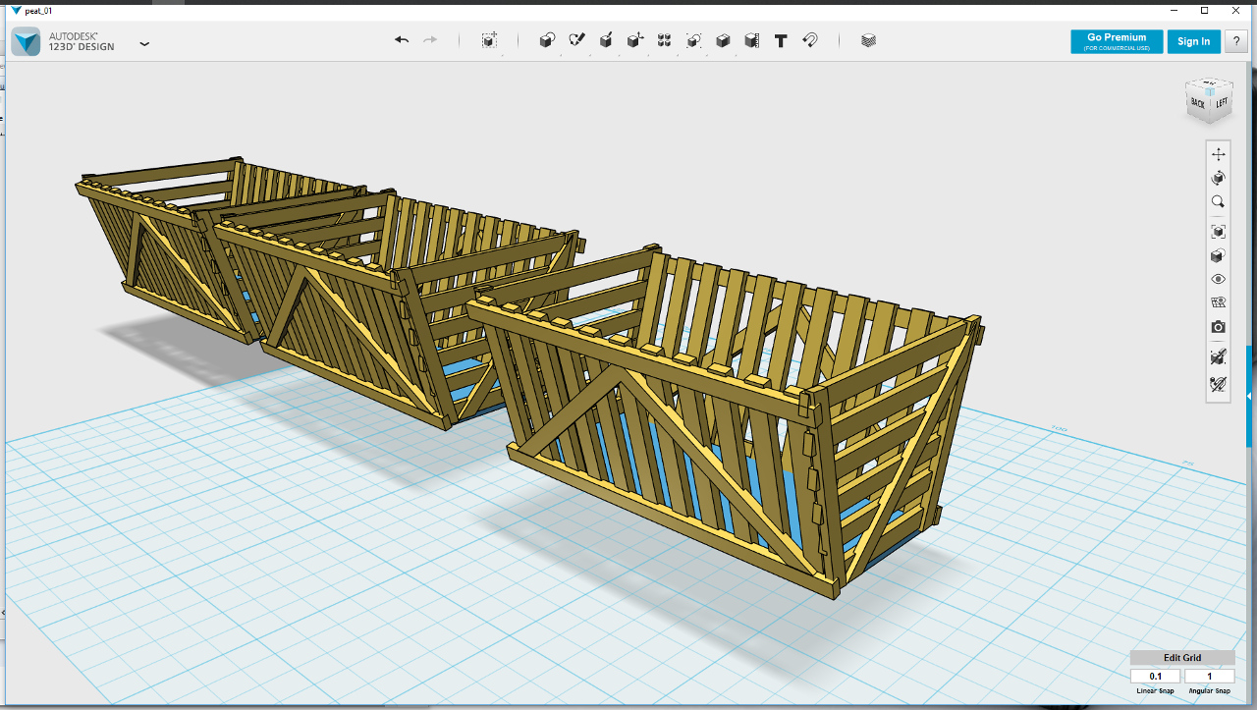This screenshot has width=1257, height=710.
Task: Open the Help question mark button
Action: pos(1236,41)
